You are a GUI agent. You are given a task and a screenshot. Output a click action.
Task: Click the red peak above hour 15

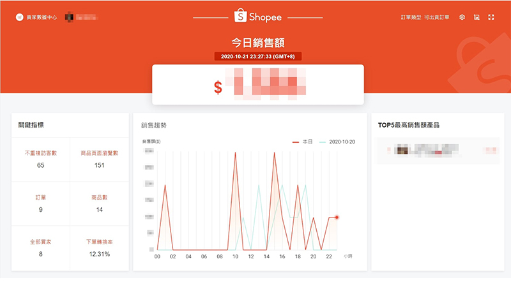point(274,152)
